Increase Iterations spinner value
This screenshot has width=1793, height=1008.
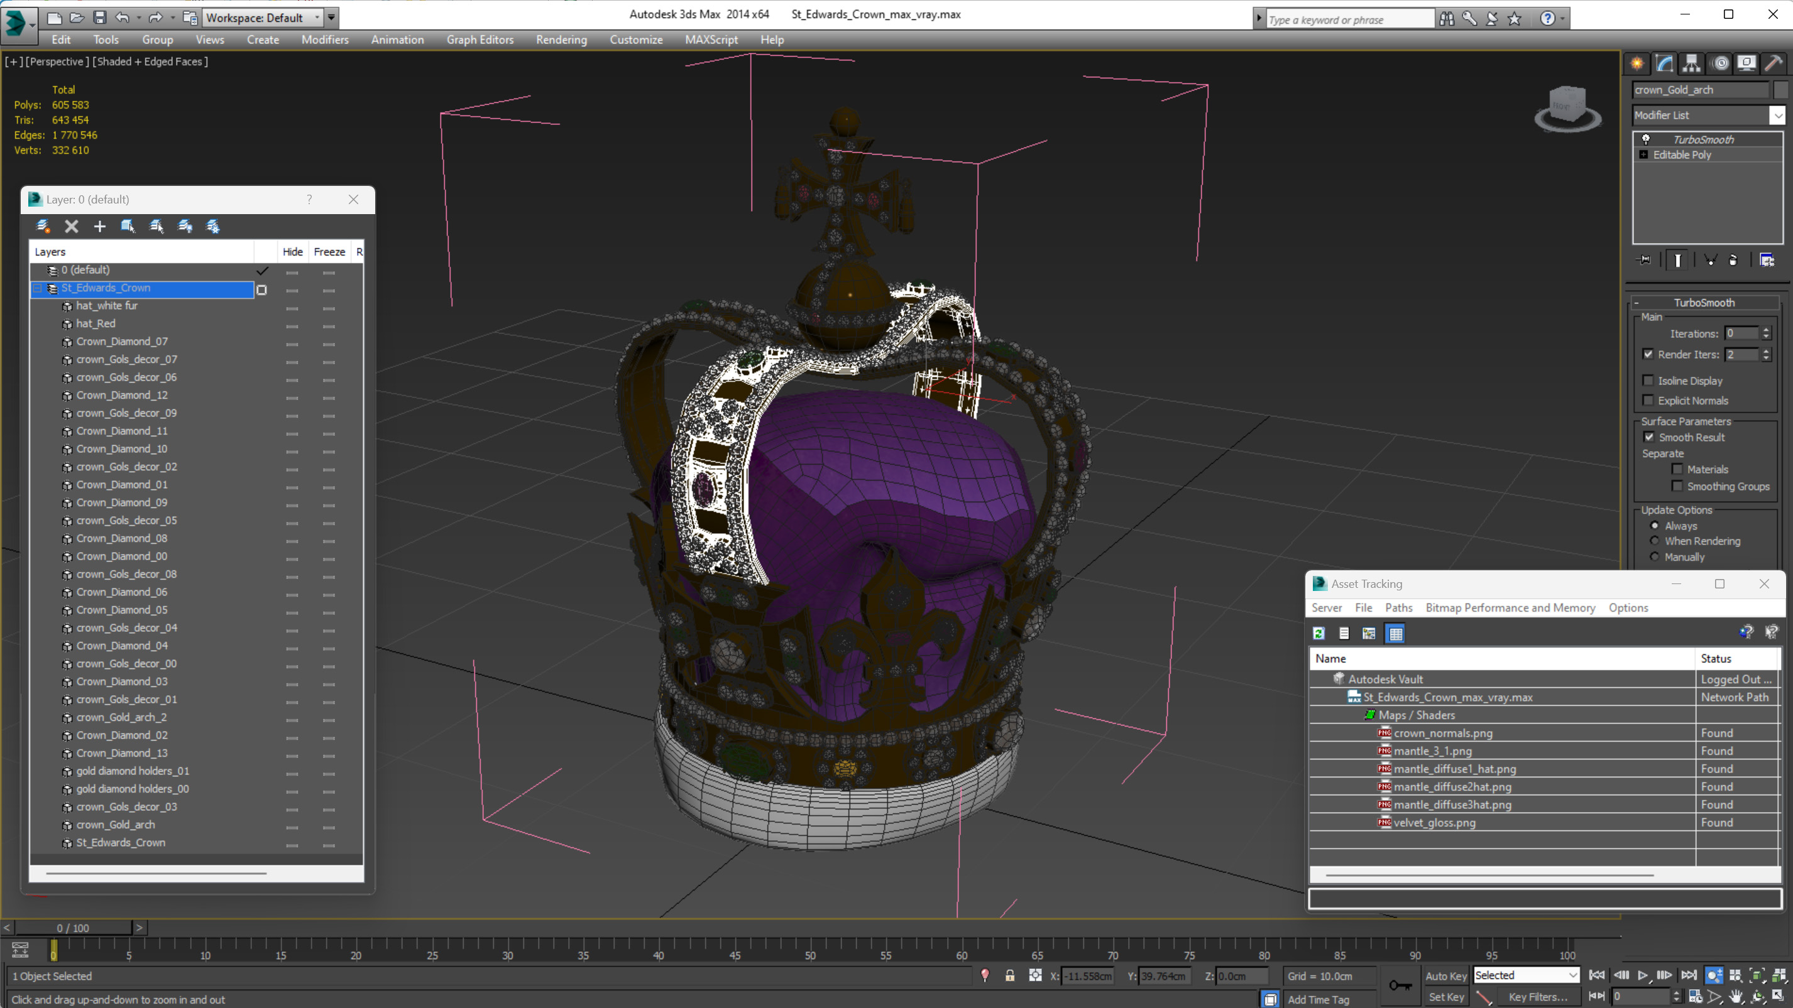click(1766, 330)
